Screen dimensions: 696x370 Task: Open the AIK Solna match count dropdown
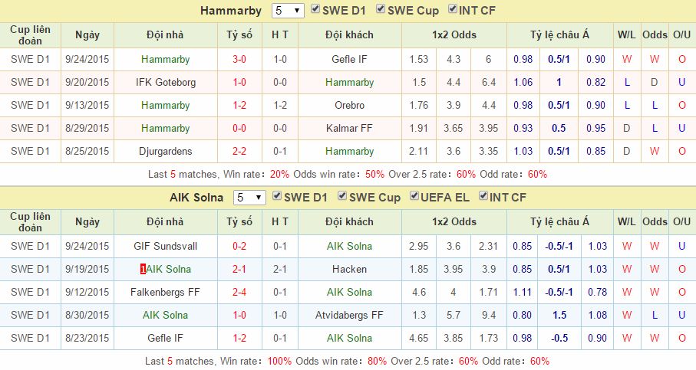249,198
